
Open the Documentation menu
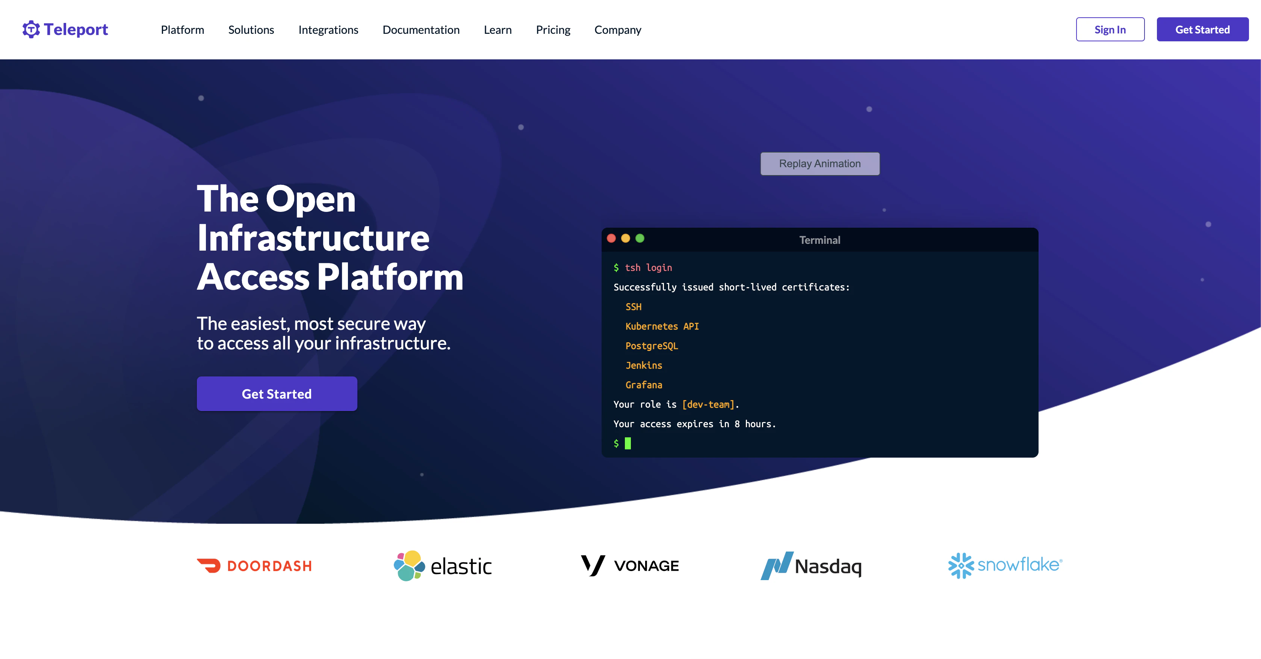[421, 30]
